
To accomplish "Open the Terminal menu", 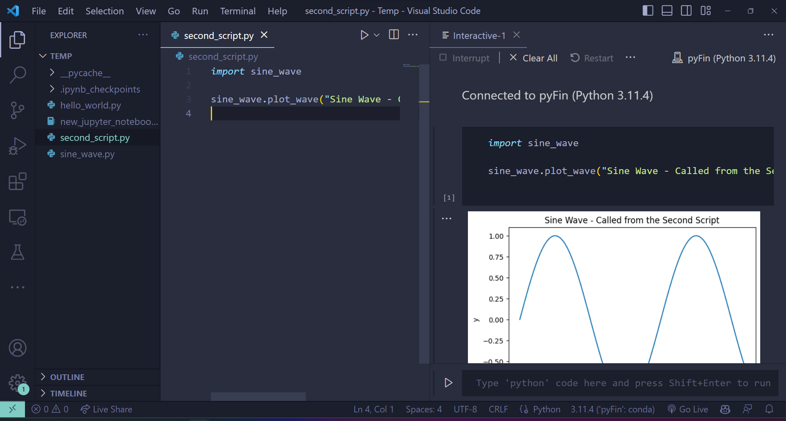I will (237, 11).
